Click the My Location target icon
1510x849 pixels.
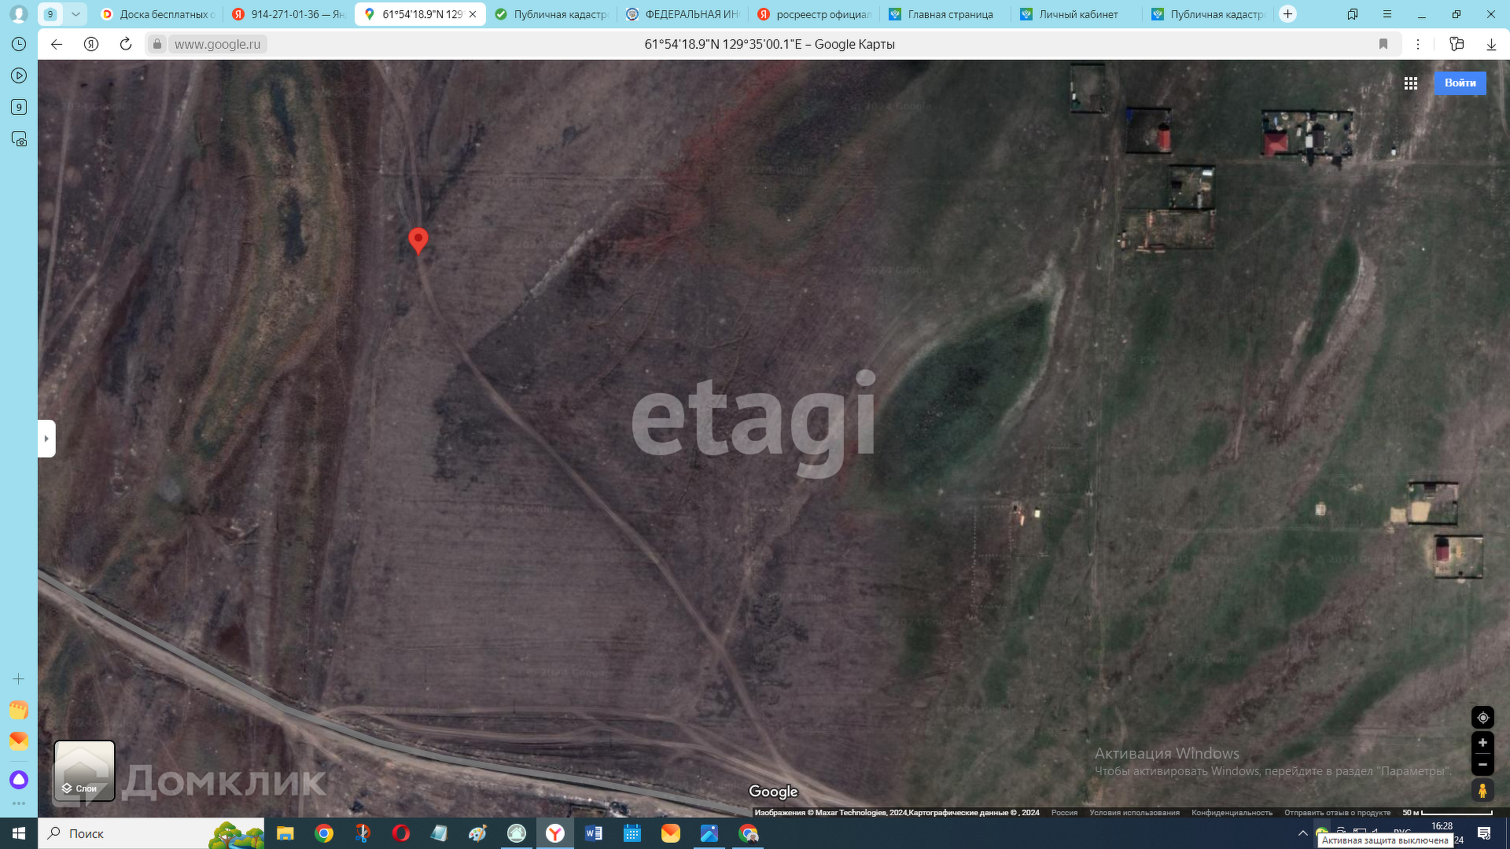point(1482,718)
